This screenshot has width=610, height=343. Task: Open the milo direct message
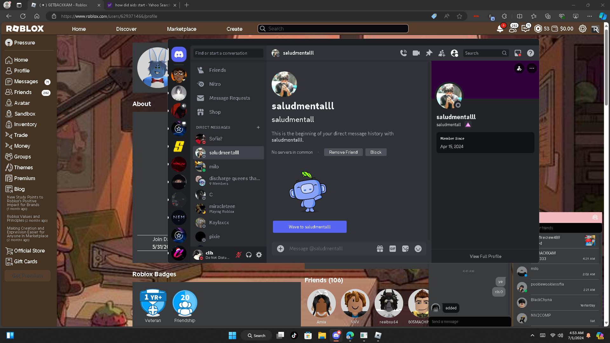tap(228, 167)
